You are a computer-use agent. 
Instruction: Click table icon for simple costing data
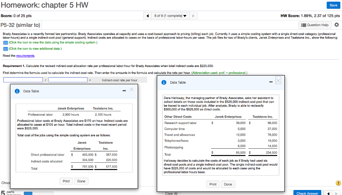click(x=5, y=43)
